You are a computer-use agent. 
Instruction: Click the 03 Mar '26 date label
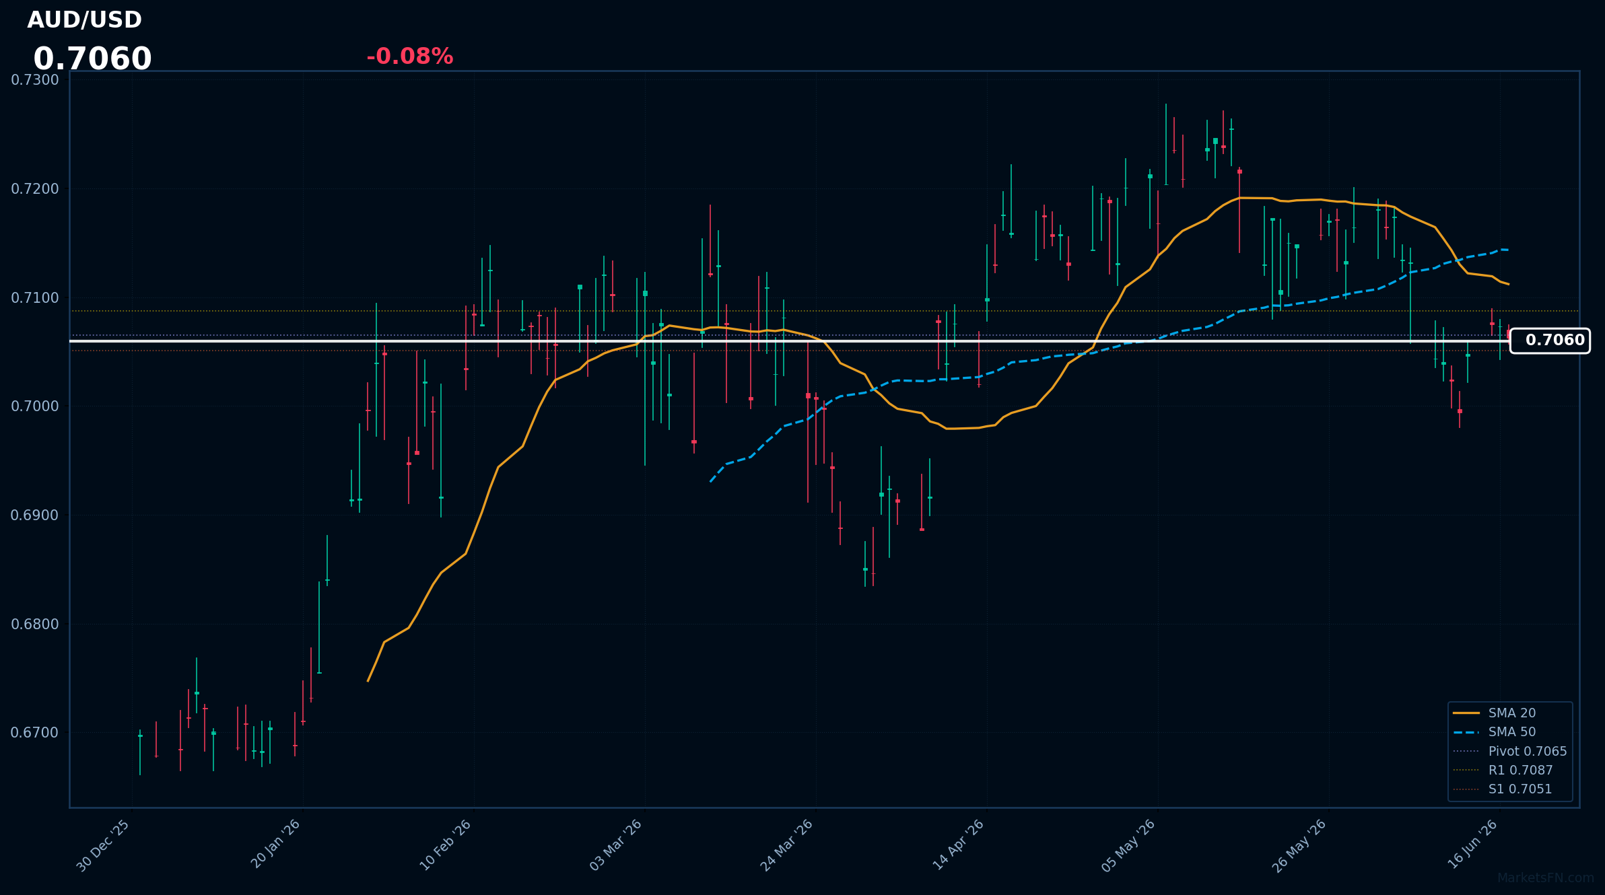click(x=616, y=846)
